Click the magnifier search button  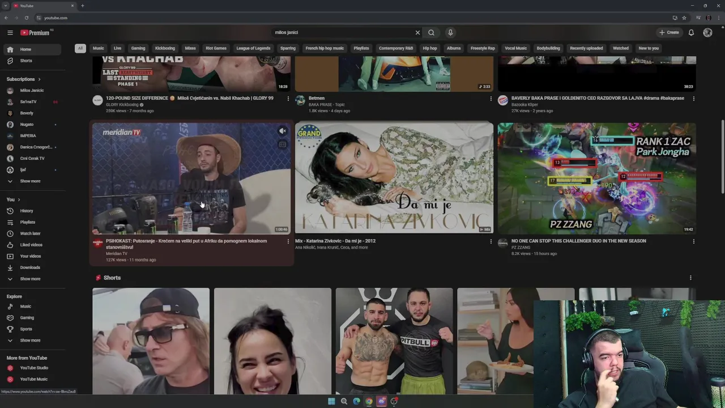tap(431, 32)
